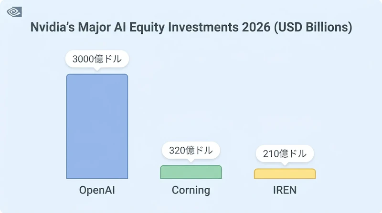Click the word Investments in title
The width and height of the screenshot is (382, 213).
coord(203,27)
